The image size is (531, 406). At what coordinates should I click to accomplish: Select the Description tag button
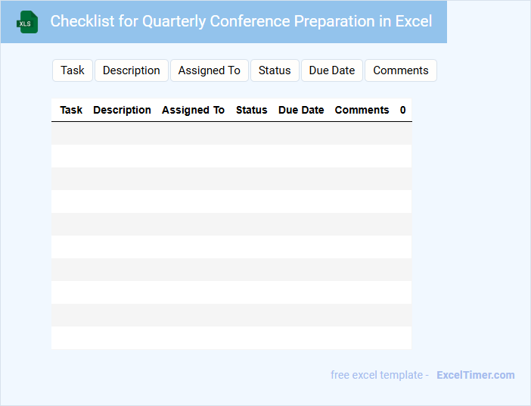[132, 70]
